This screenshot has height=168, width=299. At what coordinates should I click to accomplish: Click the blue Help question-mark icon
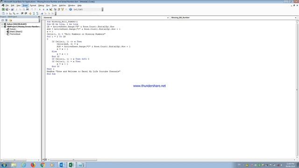pos(71,9)
